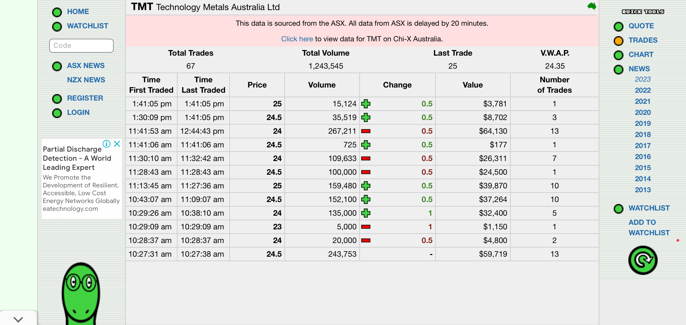
Task: View 2020 news
Action: pyautogui.click(x=643, y=113)
